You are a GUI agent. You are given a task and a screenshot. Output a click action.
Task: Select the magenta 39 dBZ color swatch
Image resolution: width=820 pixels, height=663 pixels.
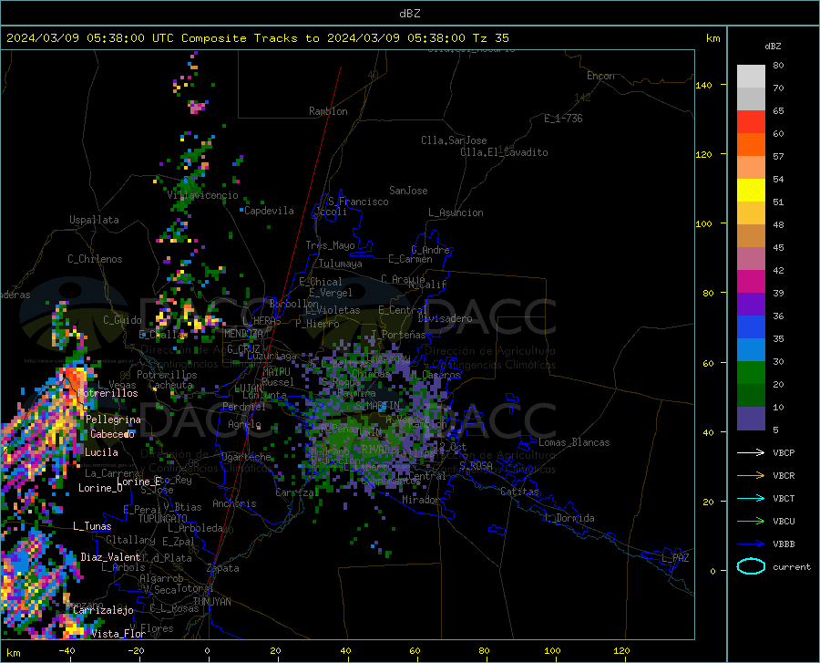point(751,282)
